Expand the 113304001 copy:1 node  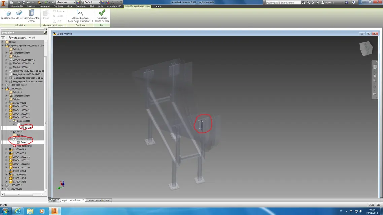tap(3, 85)
